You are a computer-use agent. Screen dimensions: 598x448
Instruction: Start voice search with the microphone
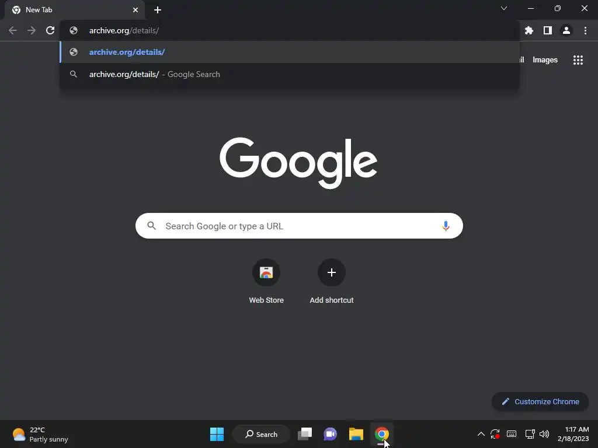[446, 226]
